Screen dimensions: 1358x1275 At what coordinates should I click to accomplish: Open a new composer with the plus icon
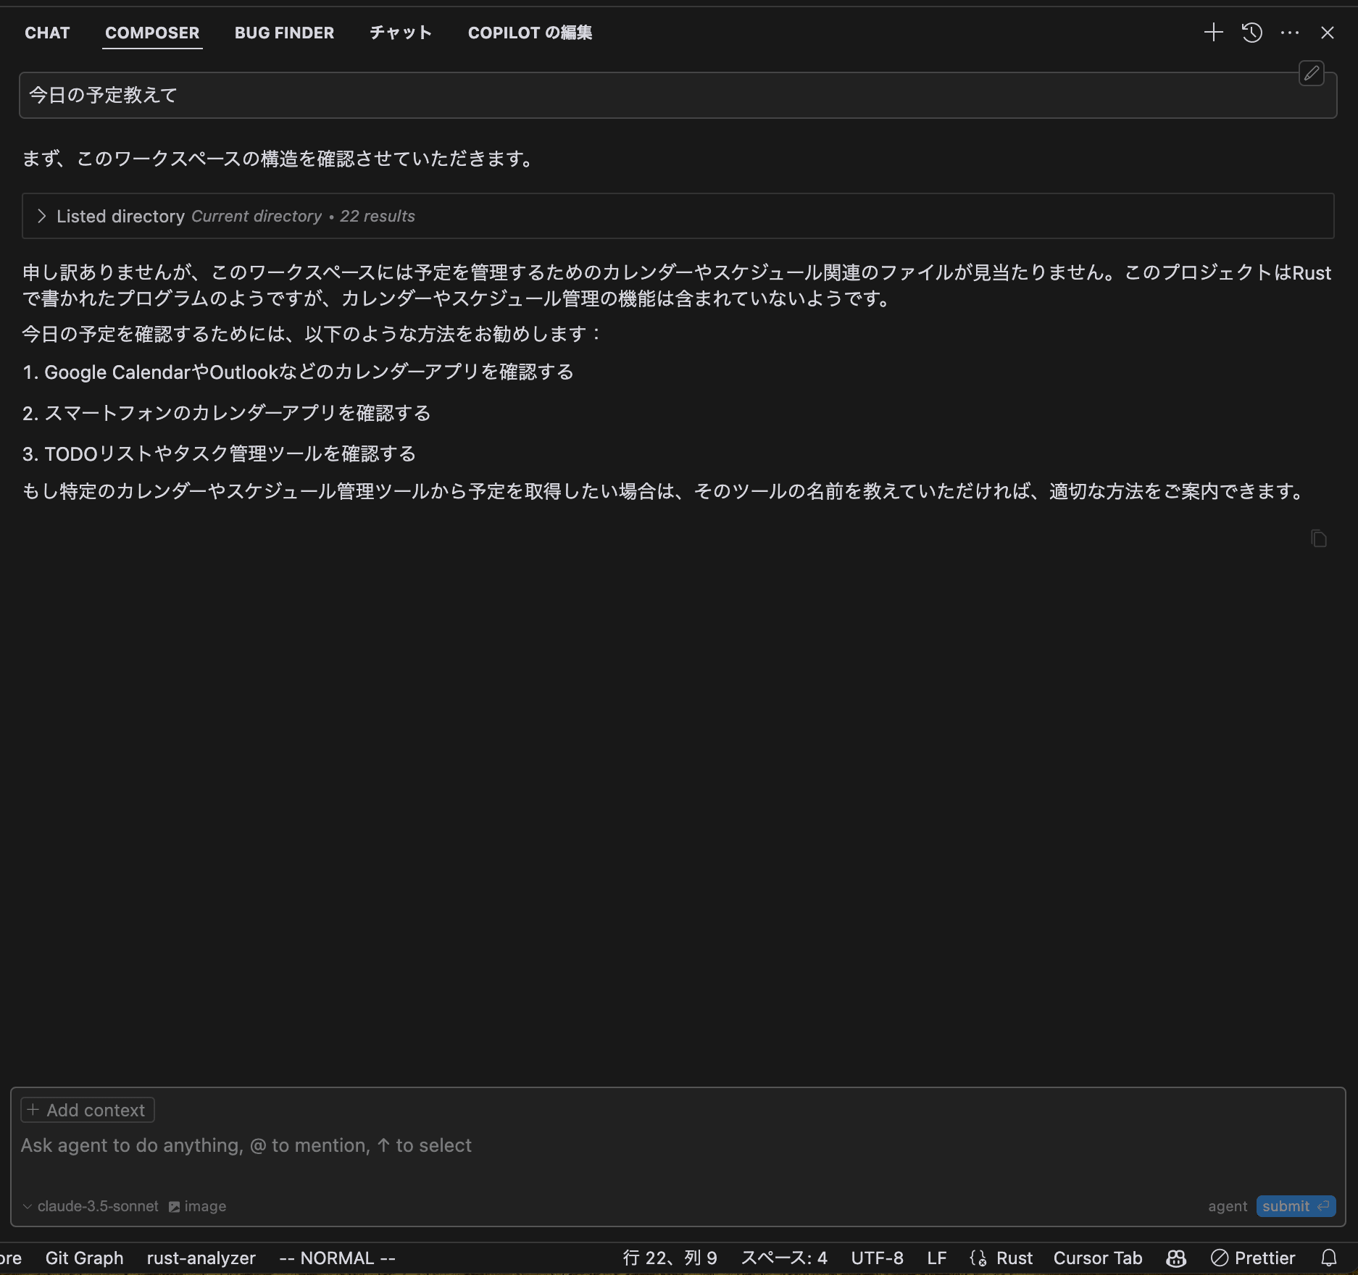coord(1213,33)
